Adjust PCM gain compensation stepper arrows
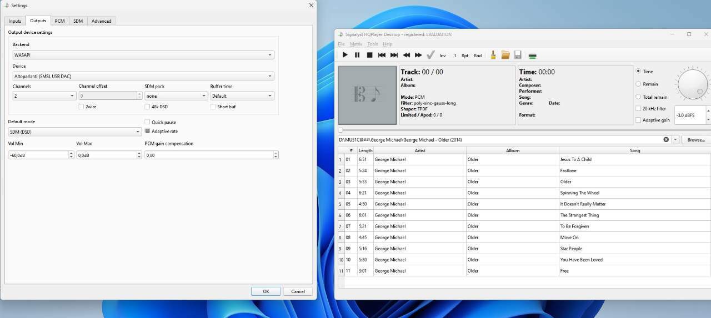The image size is (711, 318). click(276, 155)
